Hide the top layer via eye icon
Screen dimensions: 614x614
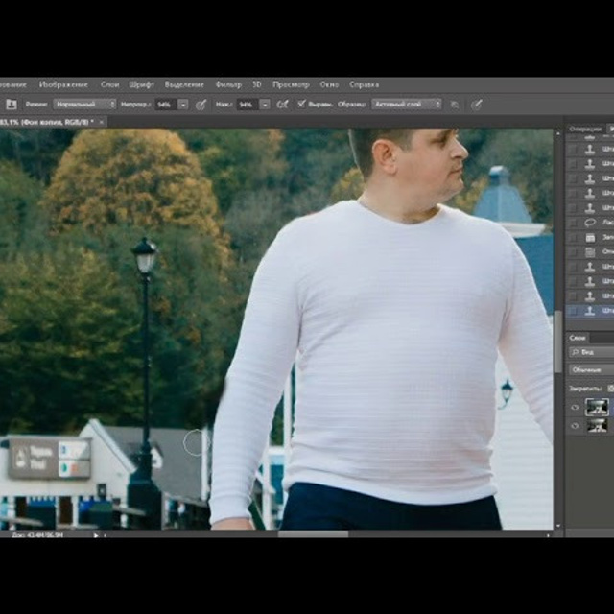[576, 407]
